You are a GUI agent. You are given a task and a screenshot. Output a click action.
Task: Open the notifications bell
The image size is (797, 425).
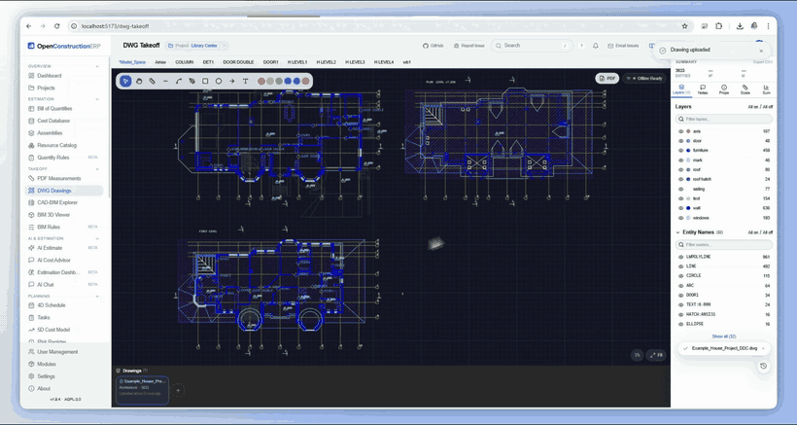click(596, 46)
